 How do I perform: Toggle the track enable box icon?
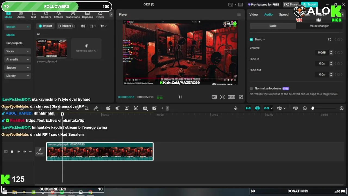pyautogui.click(x=6, y=152)
